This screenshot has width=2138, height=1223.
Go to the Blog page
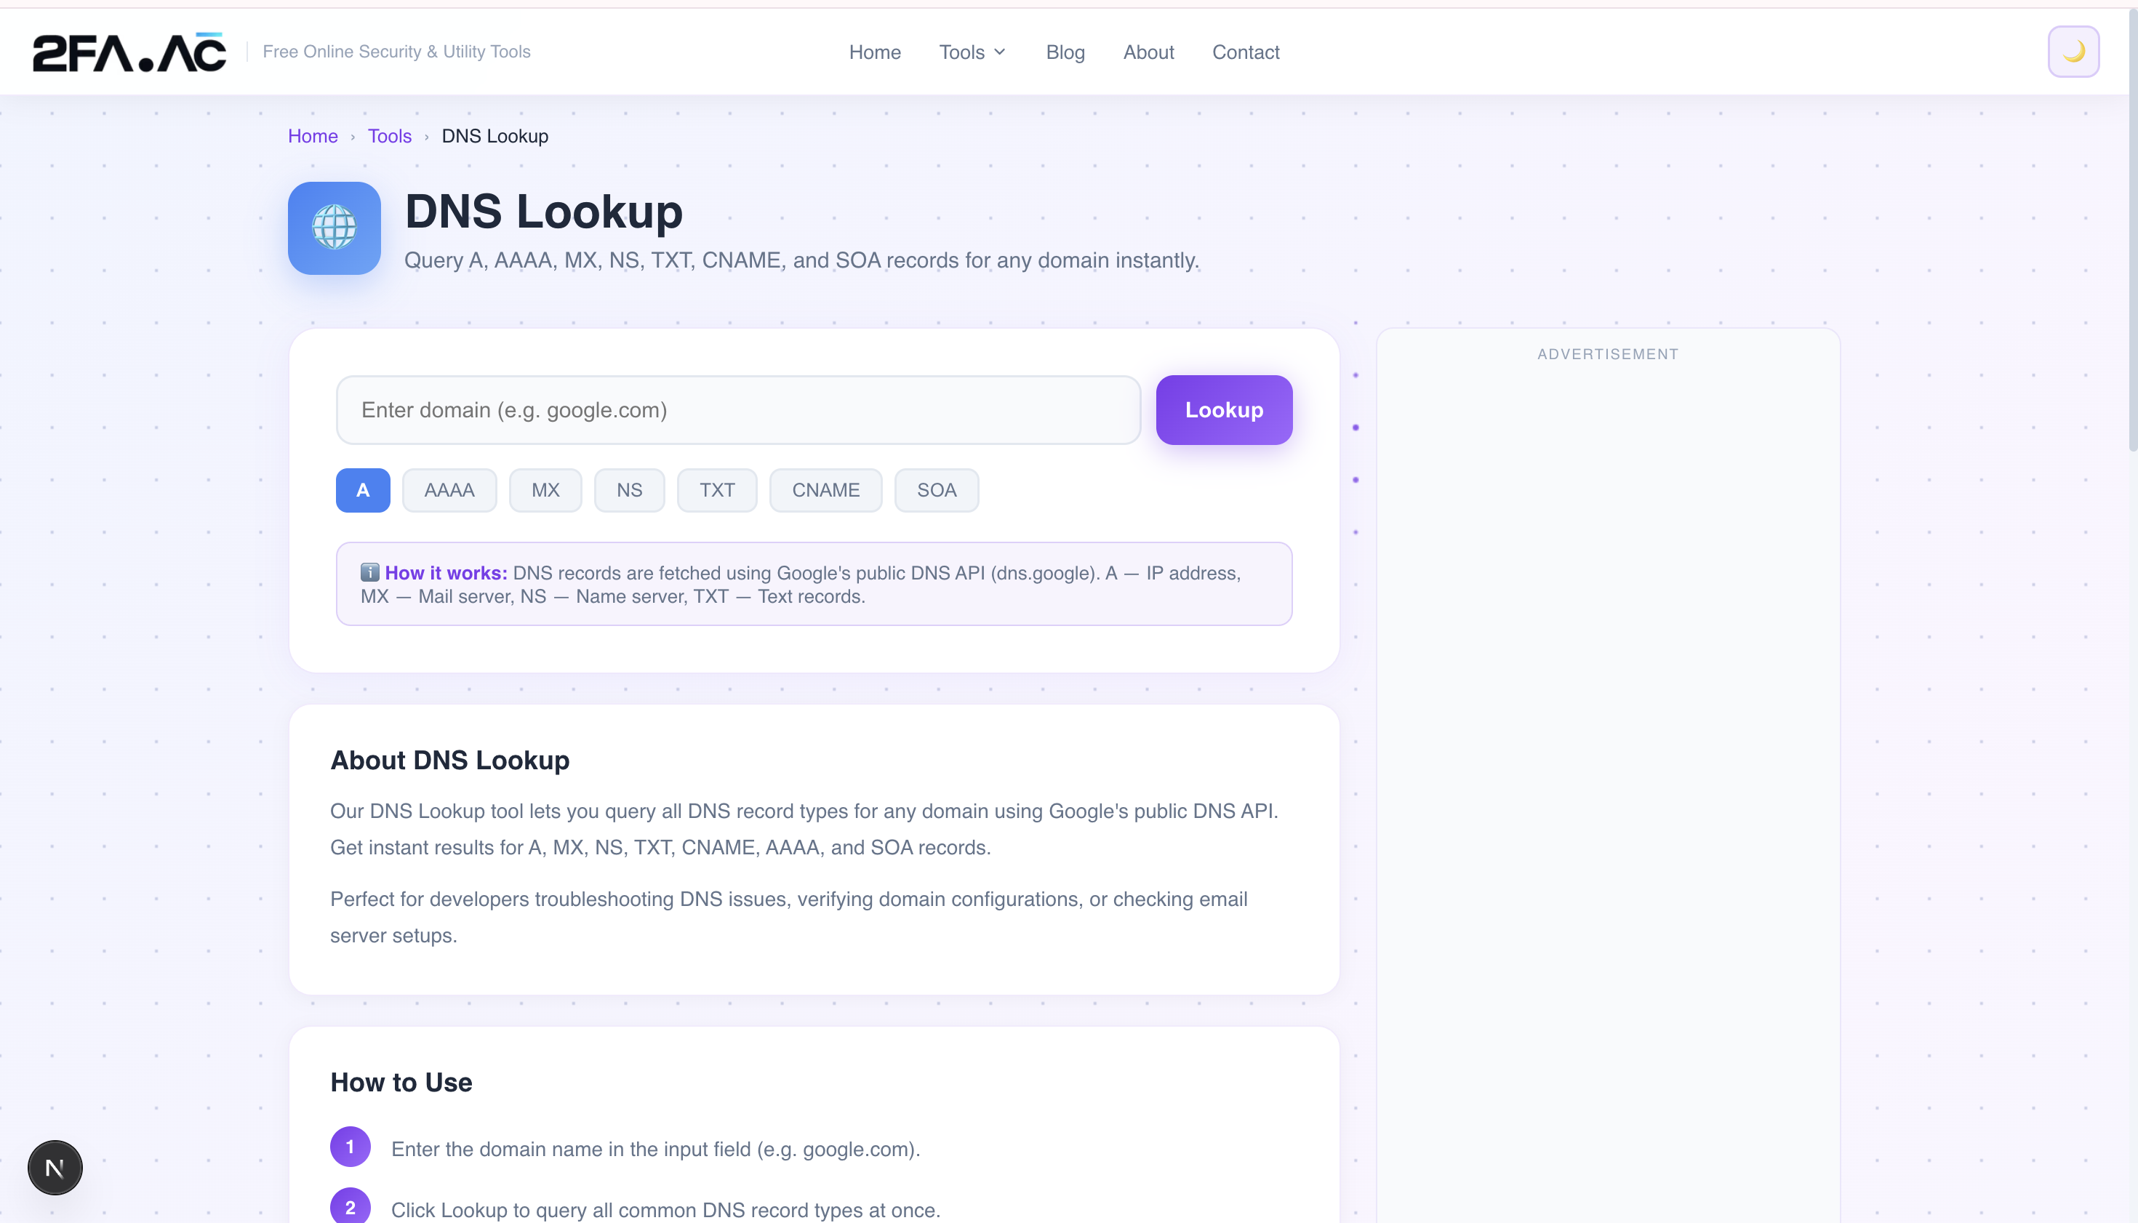click(x=1065, y=52)
